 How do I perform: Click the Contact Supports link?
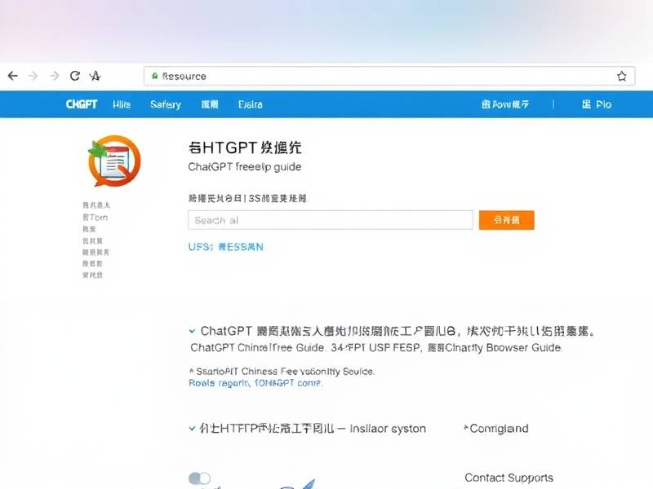tap(509, 478)
